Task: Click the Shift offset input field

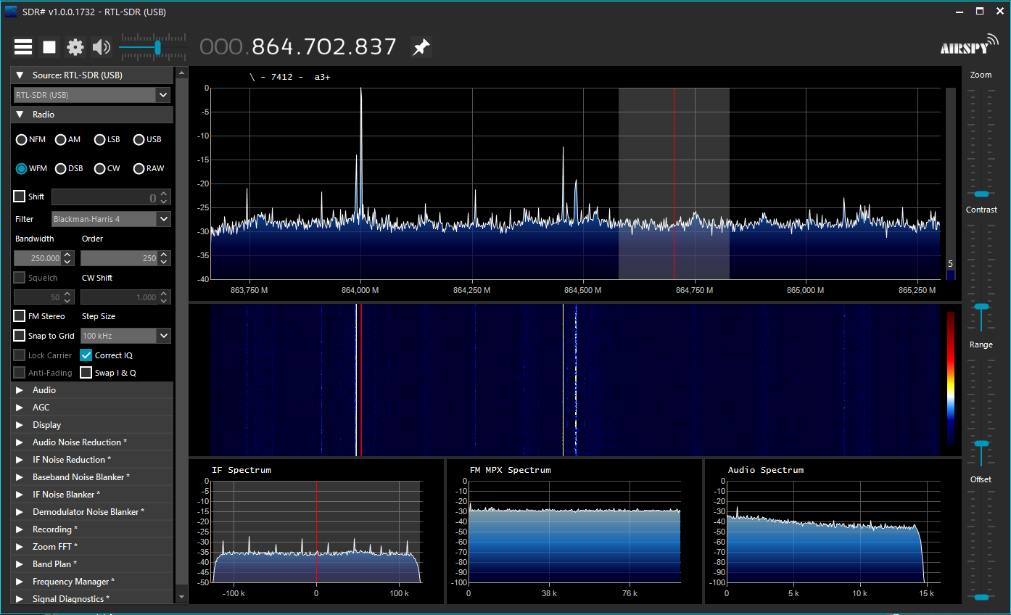Action: [x=105, y=197]
